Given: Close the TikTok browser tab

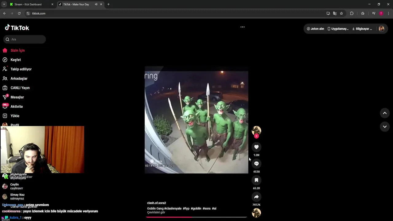Looking at the screenshot, I should pos(101,4).
